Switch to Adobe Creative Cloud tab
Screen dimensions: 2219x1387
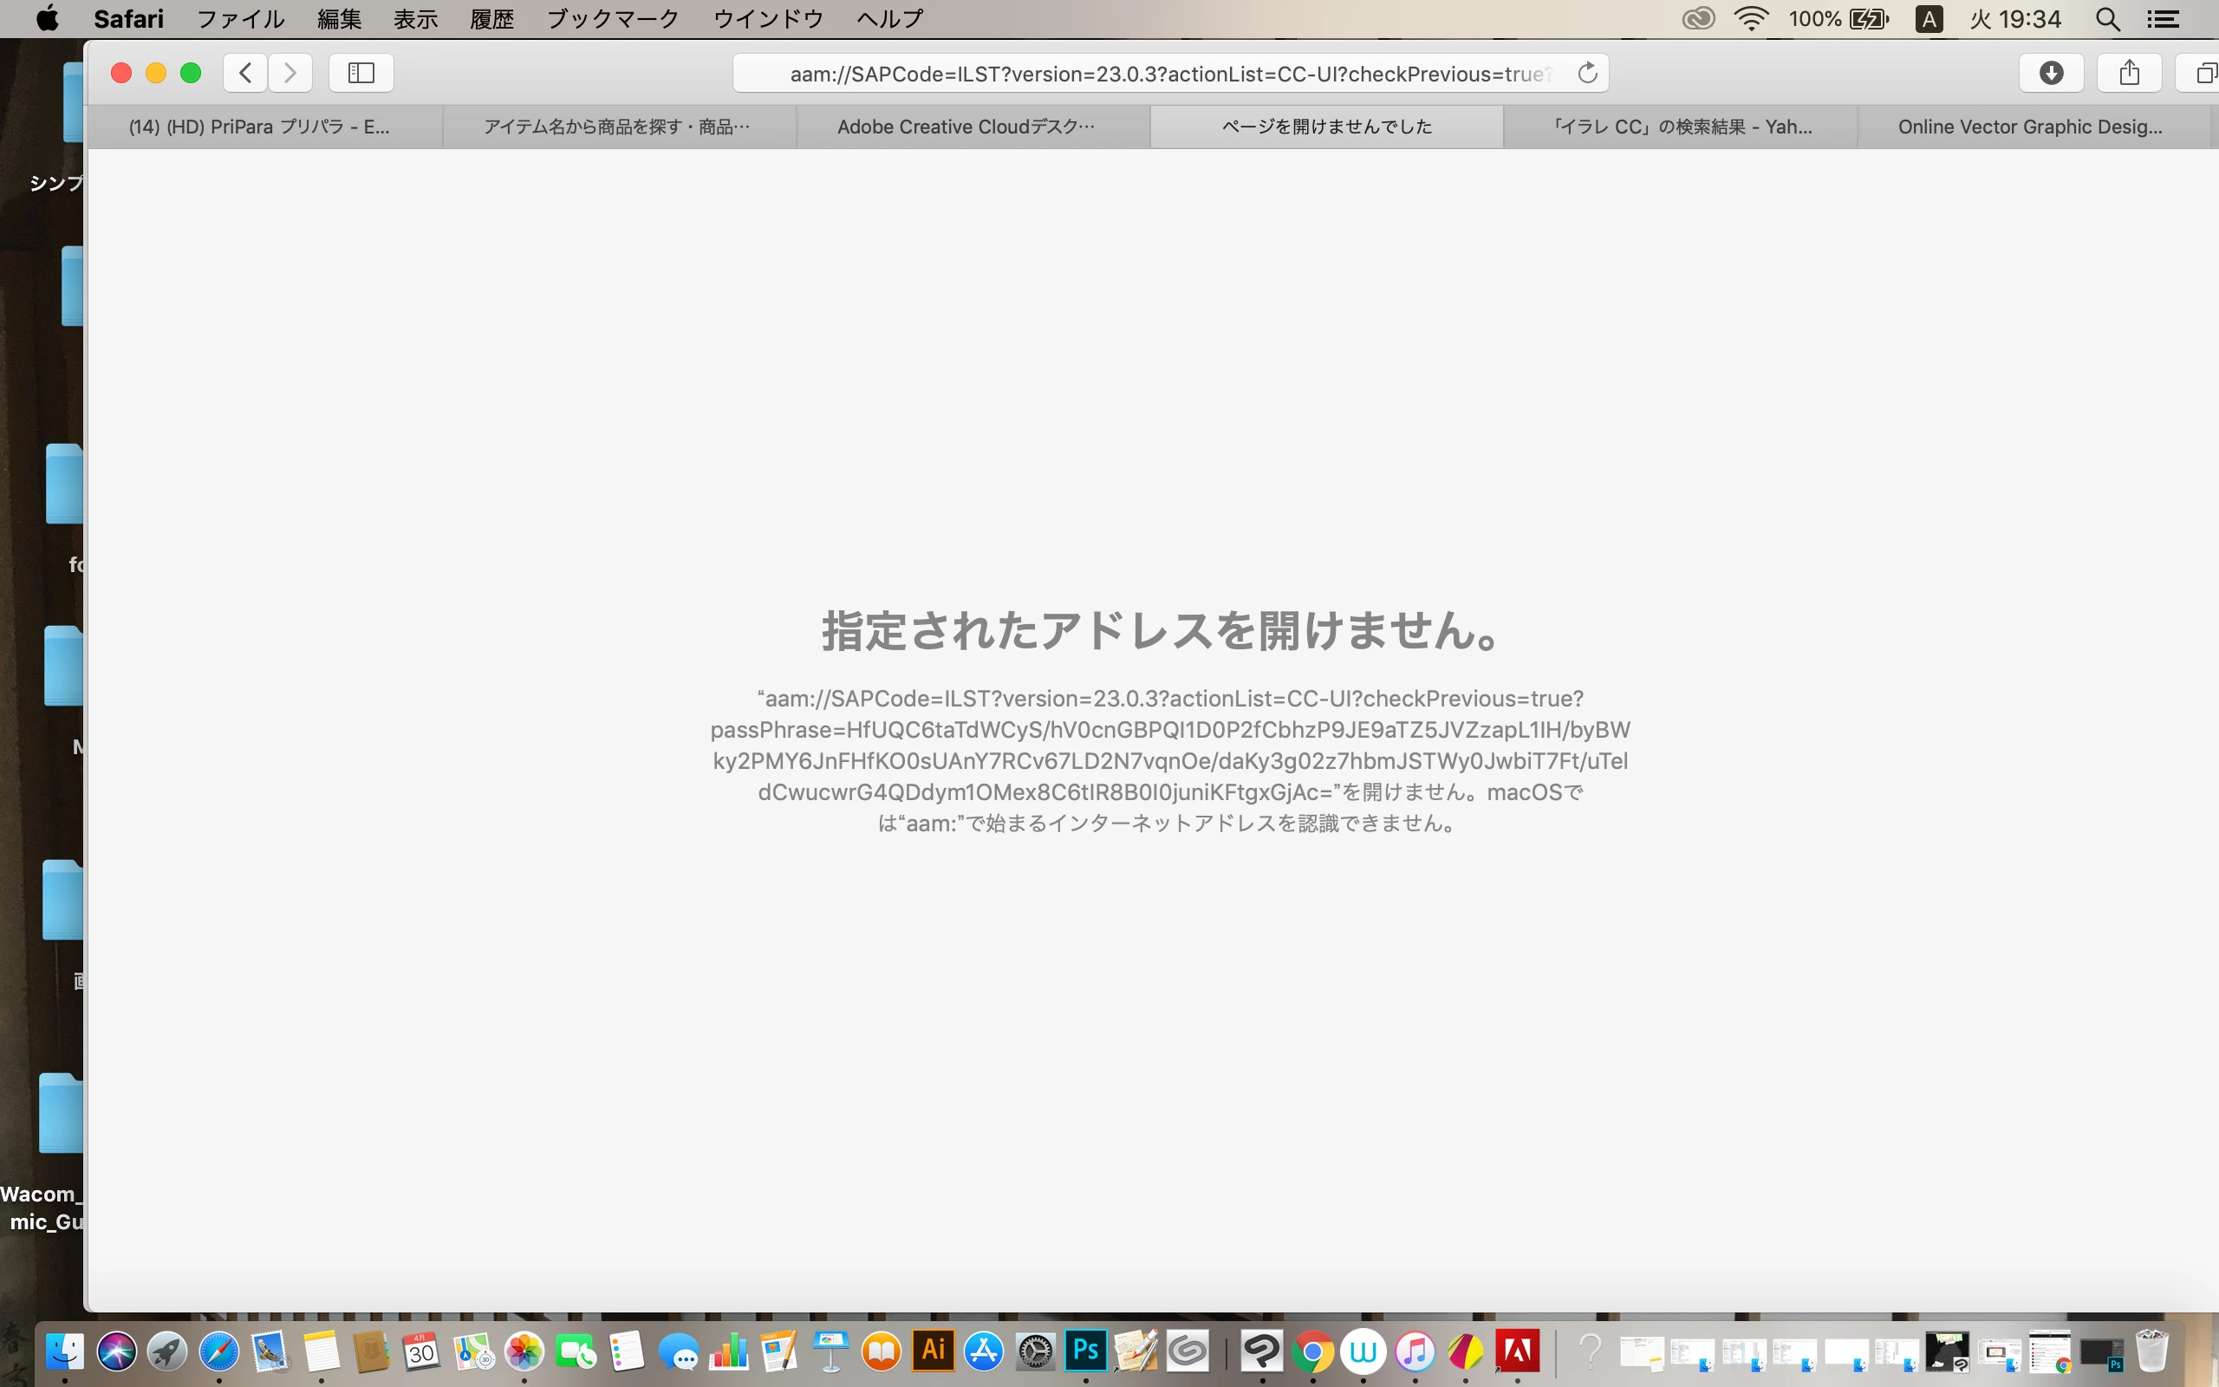pos(966,127)
